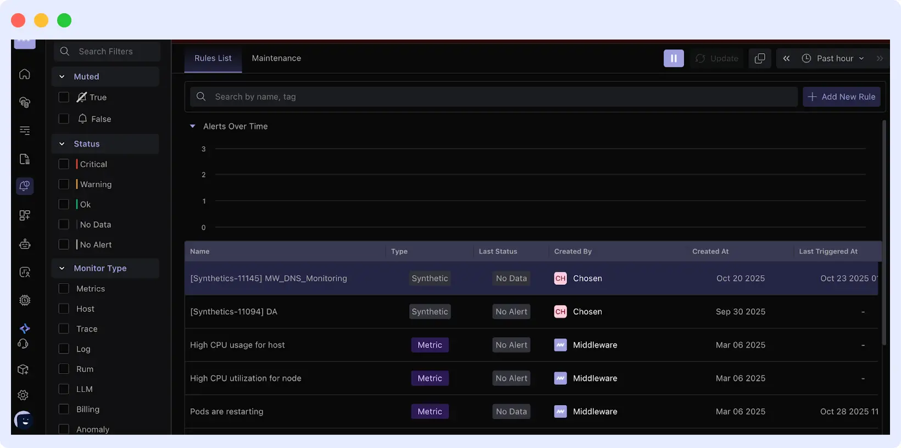Click the Metric tag in Pods are restarting row
Screen dimensions: 901x448
click(x=430, y=411)
